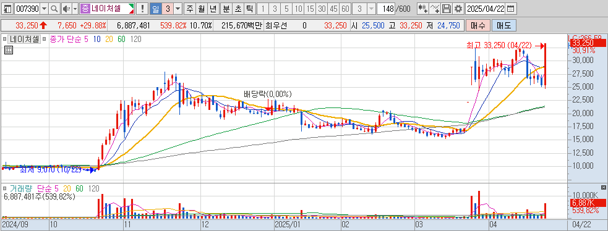The width and height of the screenshot is (608, 231).
Task: Click the 최저 9,070 (10/22) annotation
Action: click(x=50, y=169)
